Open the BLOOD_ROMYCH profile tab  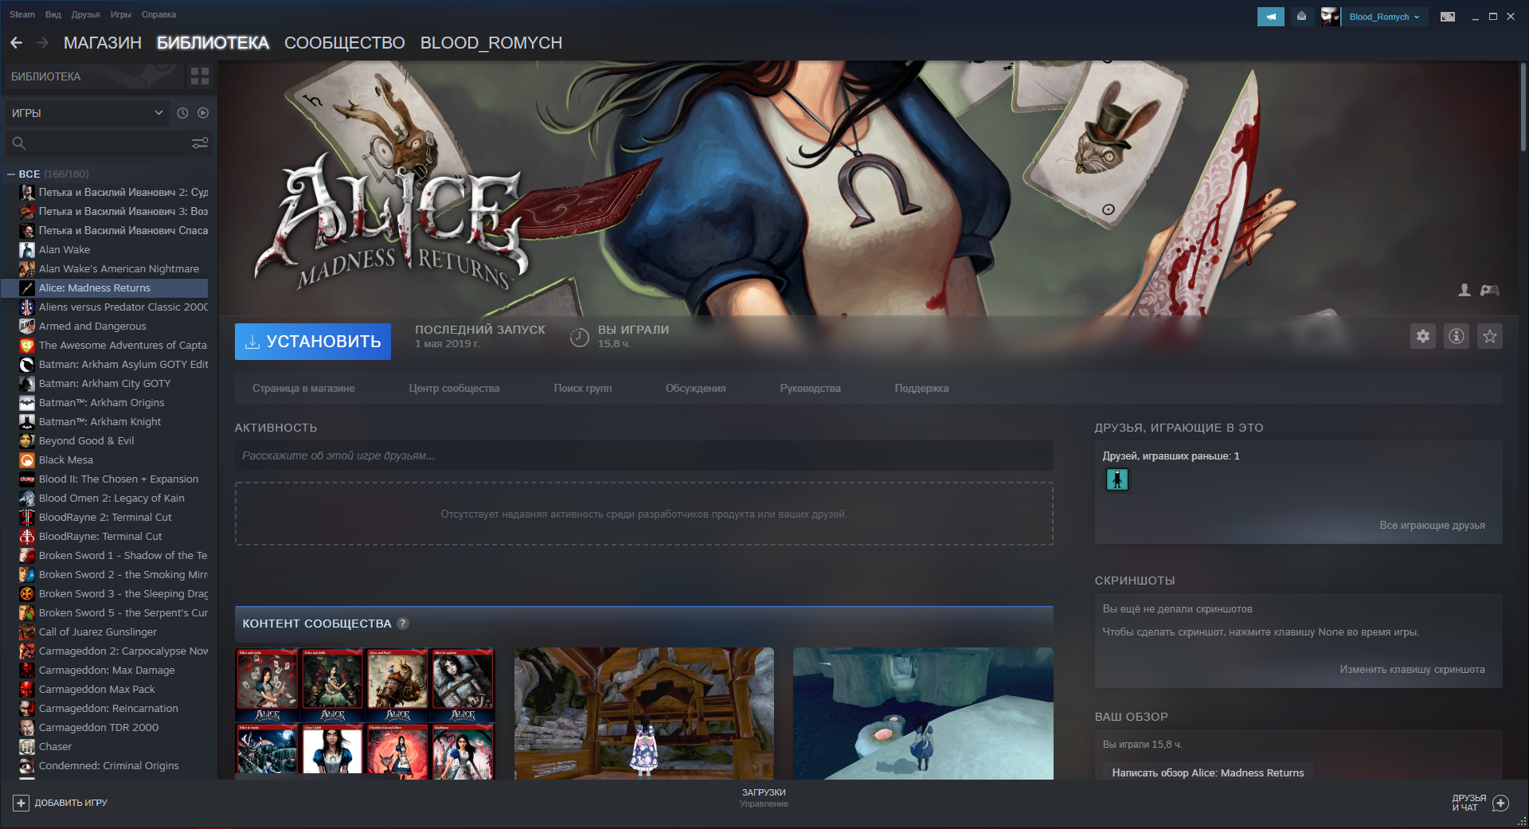(x=491, y=43)
